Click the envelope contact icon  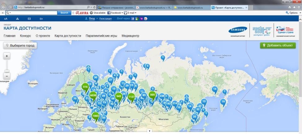(29, 19)
